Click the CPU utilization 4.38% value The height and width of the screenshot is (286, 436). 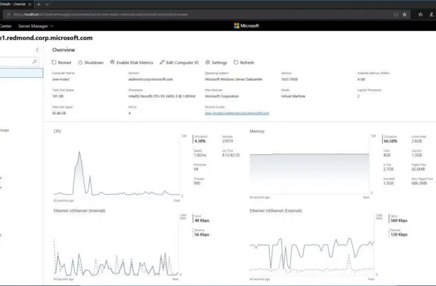(x=200, y=141)
